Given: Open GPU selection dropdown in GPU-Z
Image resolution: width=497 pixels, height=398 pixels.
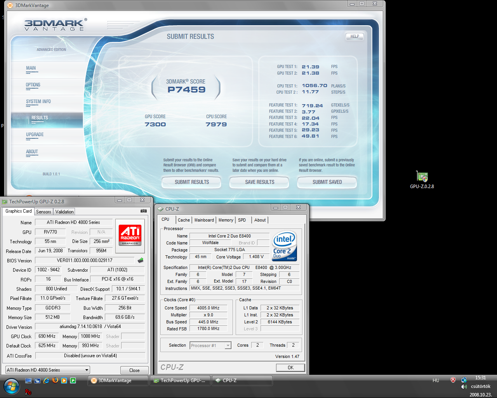Looking at the screenshot, I should coord(47,370).
